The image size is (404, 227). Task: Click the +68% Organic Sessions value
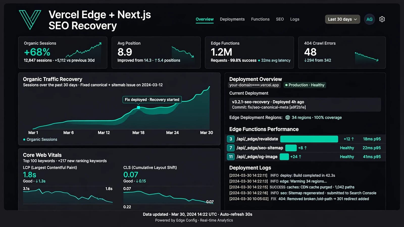(x=37, y=52)
